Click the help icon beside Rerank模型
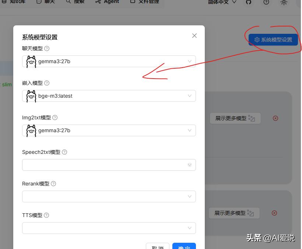Screen dimensions: 302x249 53,184
